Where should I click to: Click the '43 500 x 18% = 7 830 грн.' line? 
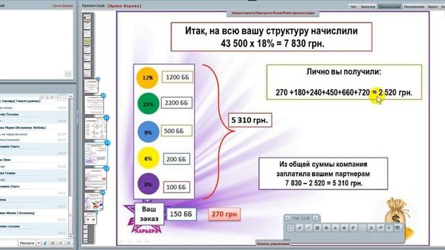[272, 43]
